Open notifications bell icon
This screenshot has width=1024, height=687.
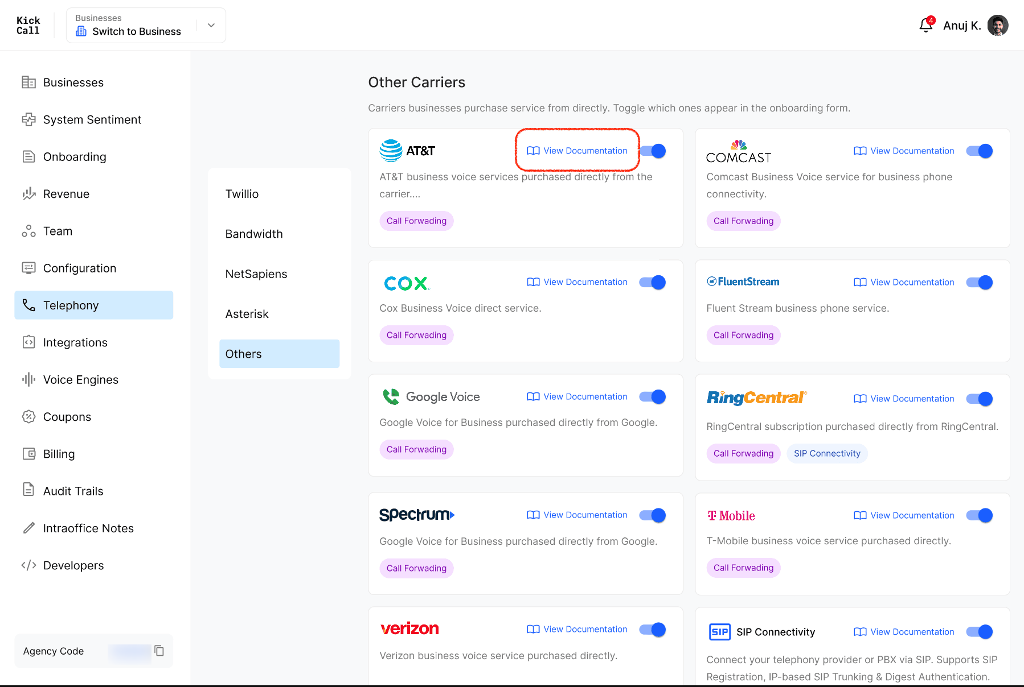(926, 25)
